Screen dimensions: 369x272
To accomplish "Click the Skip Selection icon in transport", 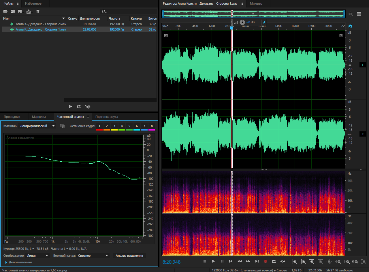I will click(283, 261).
